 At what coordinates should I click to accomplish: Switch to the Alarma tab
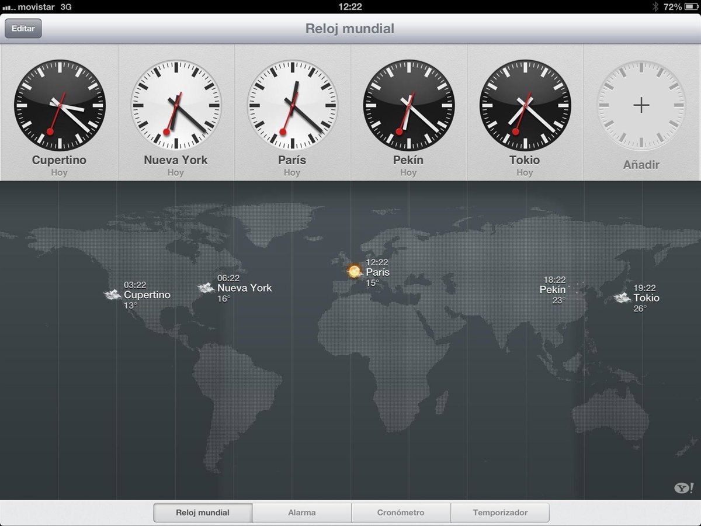coord(301,513)
